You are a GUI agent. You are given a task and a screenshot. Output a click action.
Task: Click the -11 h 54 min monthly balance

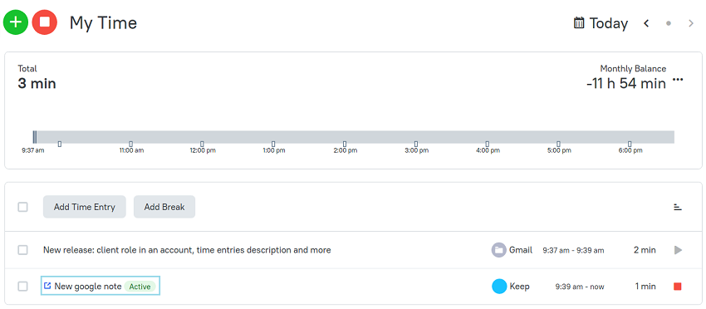(626, 83)
